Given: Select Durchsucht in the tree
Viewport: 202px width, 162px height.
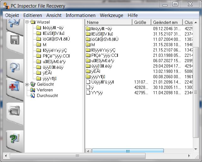Looking at the screenshot, I should pyautogui.click(x=47, y=95).
